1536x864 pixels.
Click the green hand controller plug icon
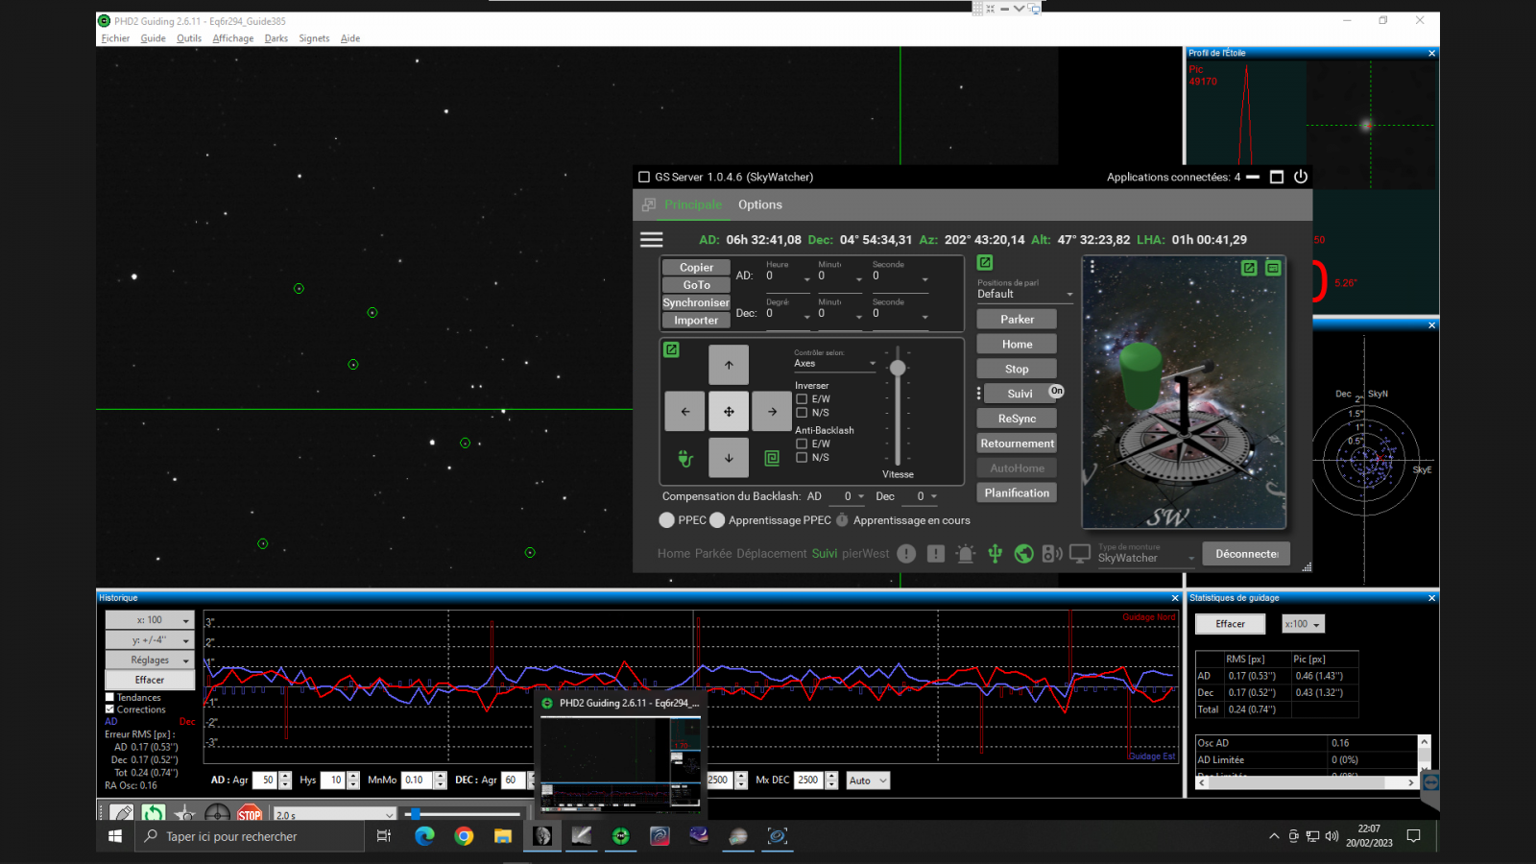point(685,459)
